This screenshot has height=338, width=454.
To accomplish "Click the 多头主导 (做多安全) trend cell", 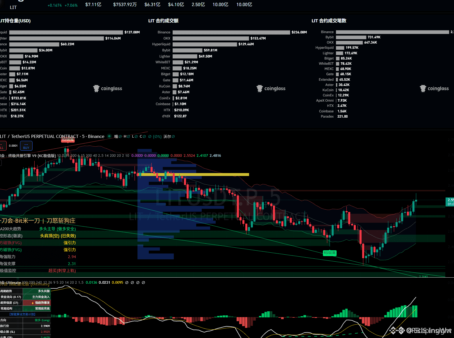I will [58, 229].
